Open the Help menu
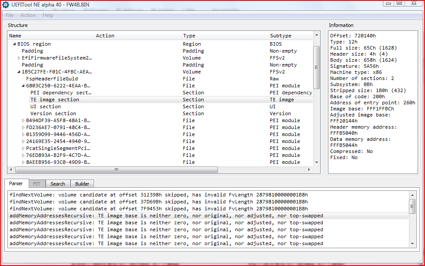425x266 pixels. tap(48, 15)
